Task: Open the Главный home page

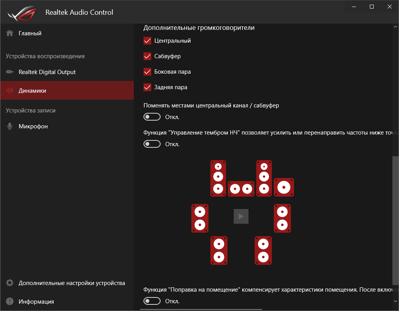Action: pos(30,33)
